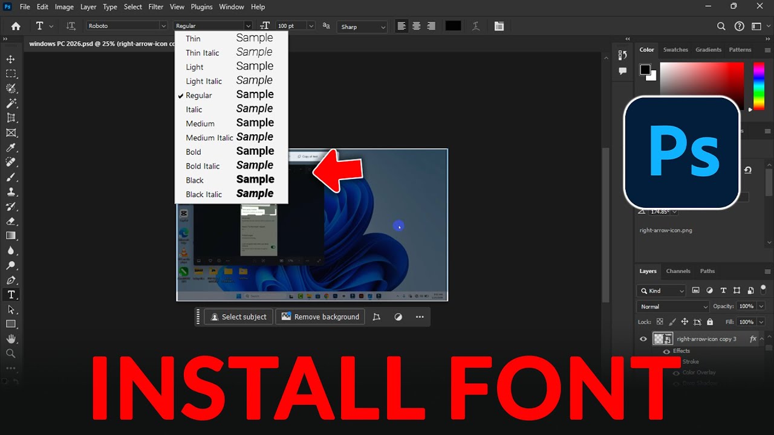Open the Filter menu
This screenshot has height=435, width=774.
click(156, 7)
